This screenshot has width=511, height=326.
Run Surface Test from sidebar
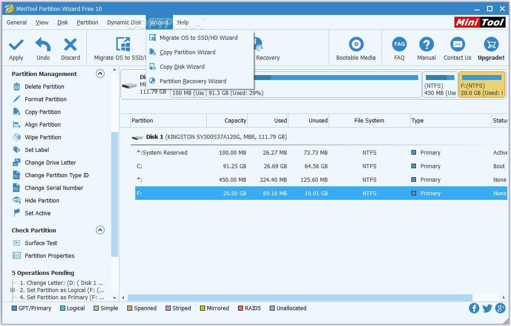click(41, 243)
